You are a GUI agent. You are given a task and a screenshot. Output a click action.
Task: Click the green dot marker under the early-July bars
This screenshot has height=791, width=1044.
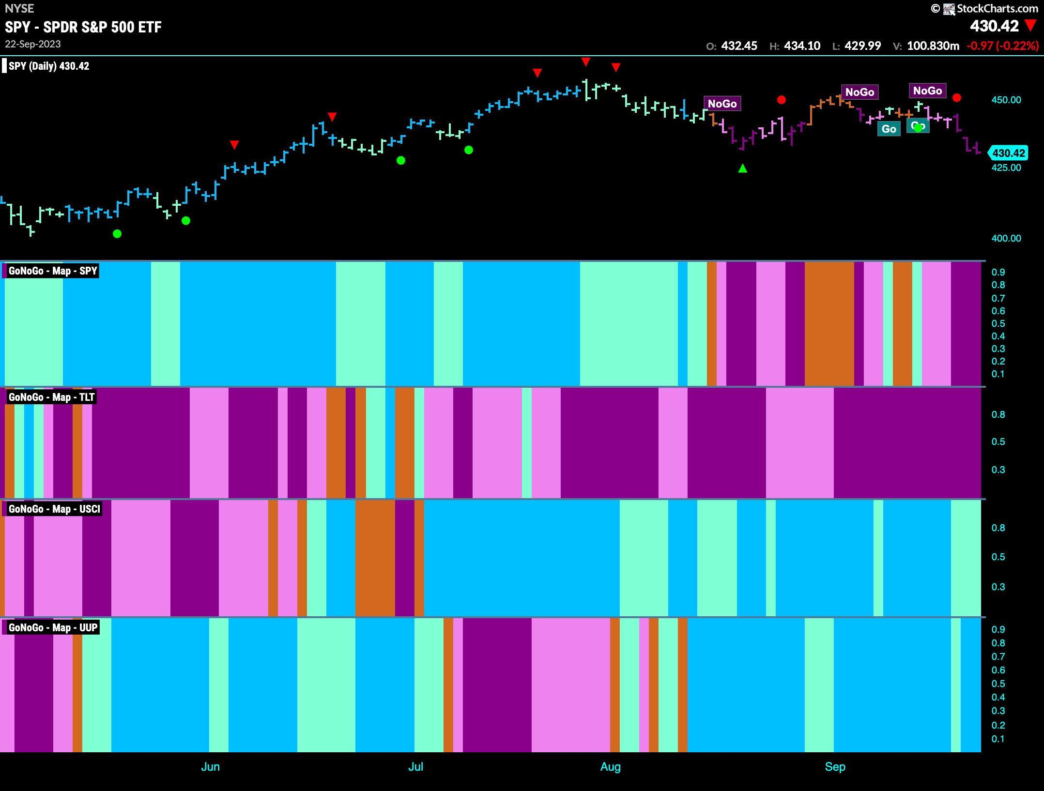pyautogui.click(x=468, y=150)
